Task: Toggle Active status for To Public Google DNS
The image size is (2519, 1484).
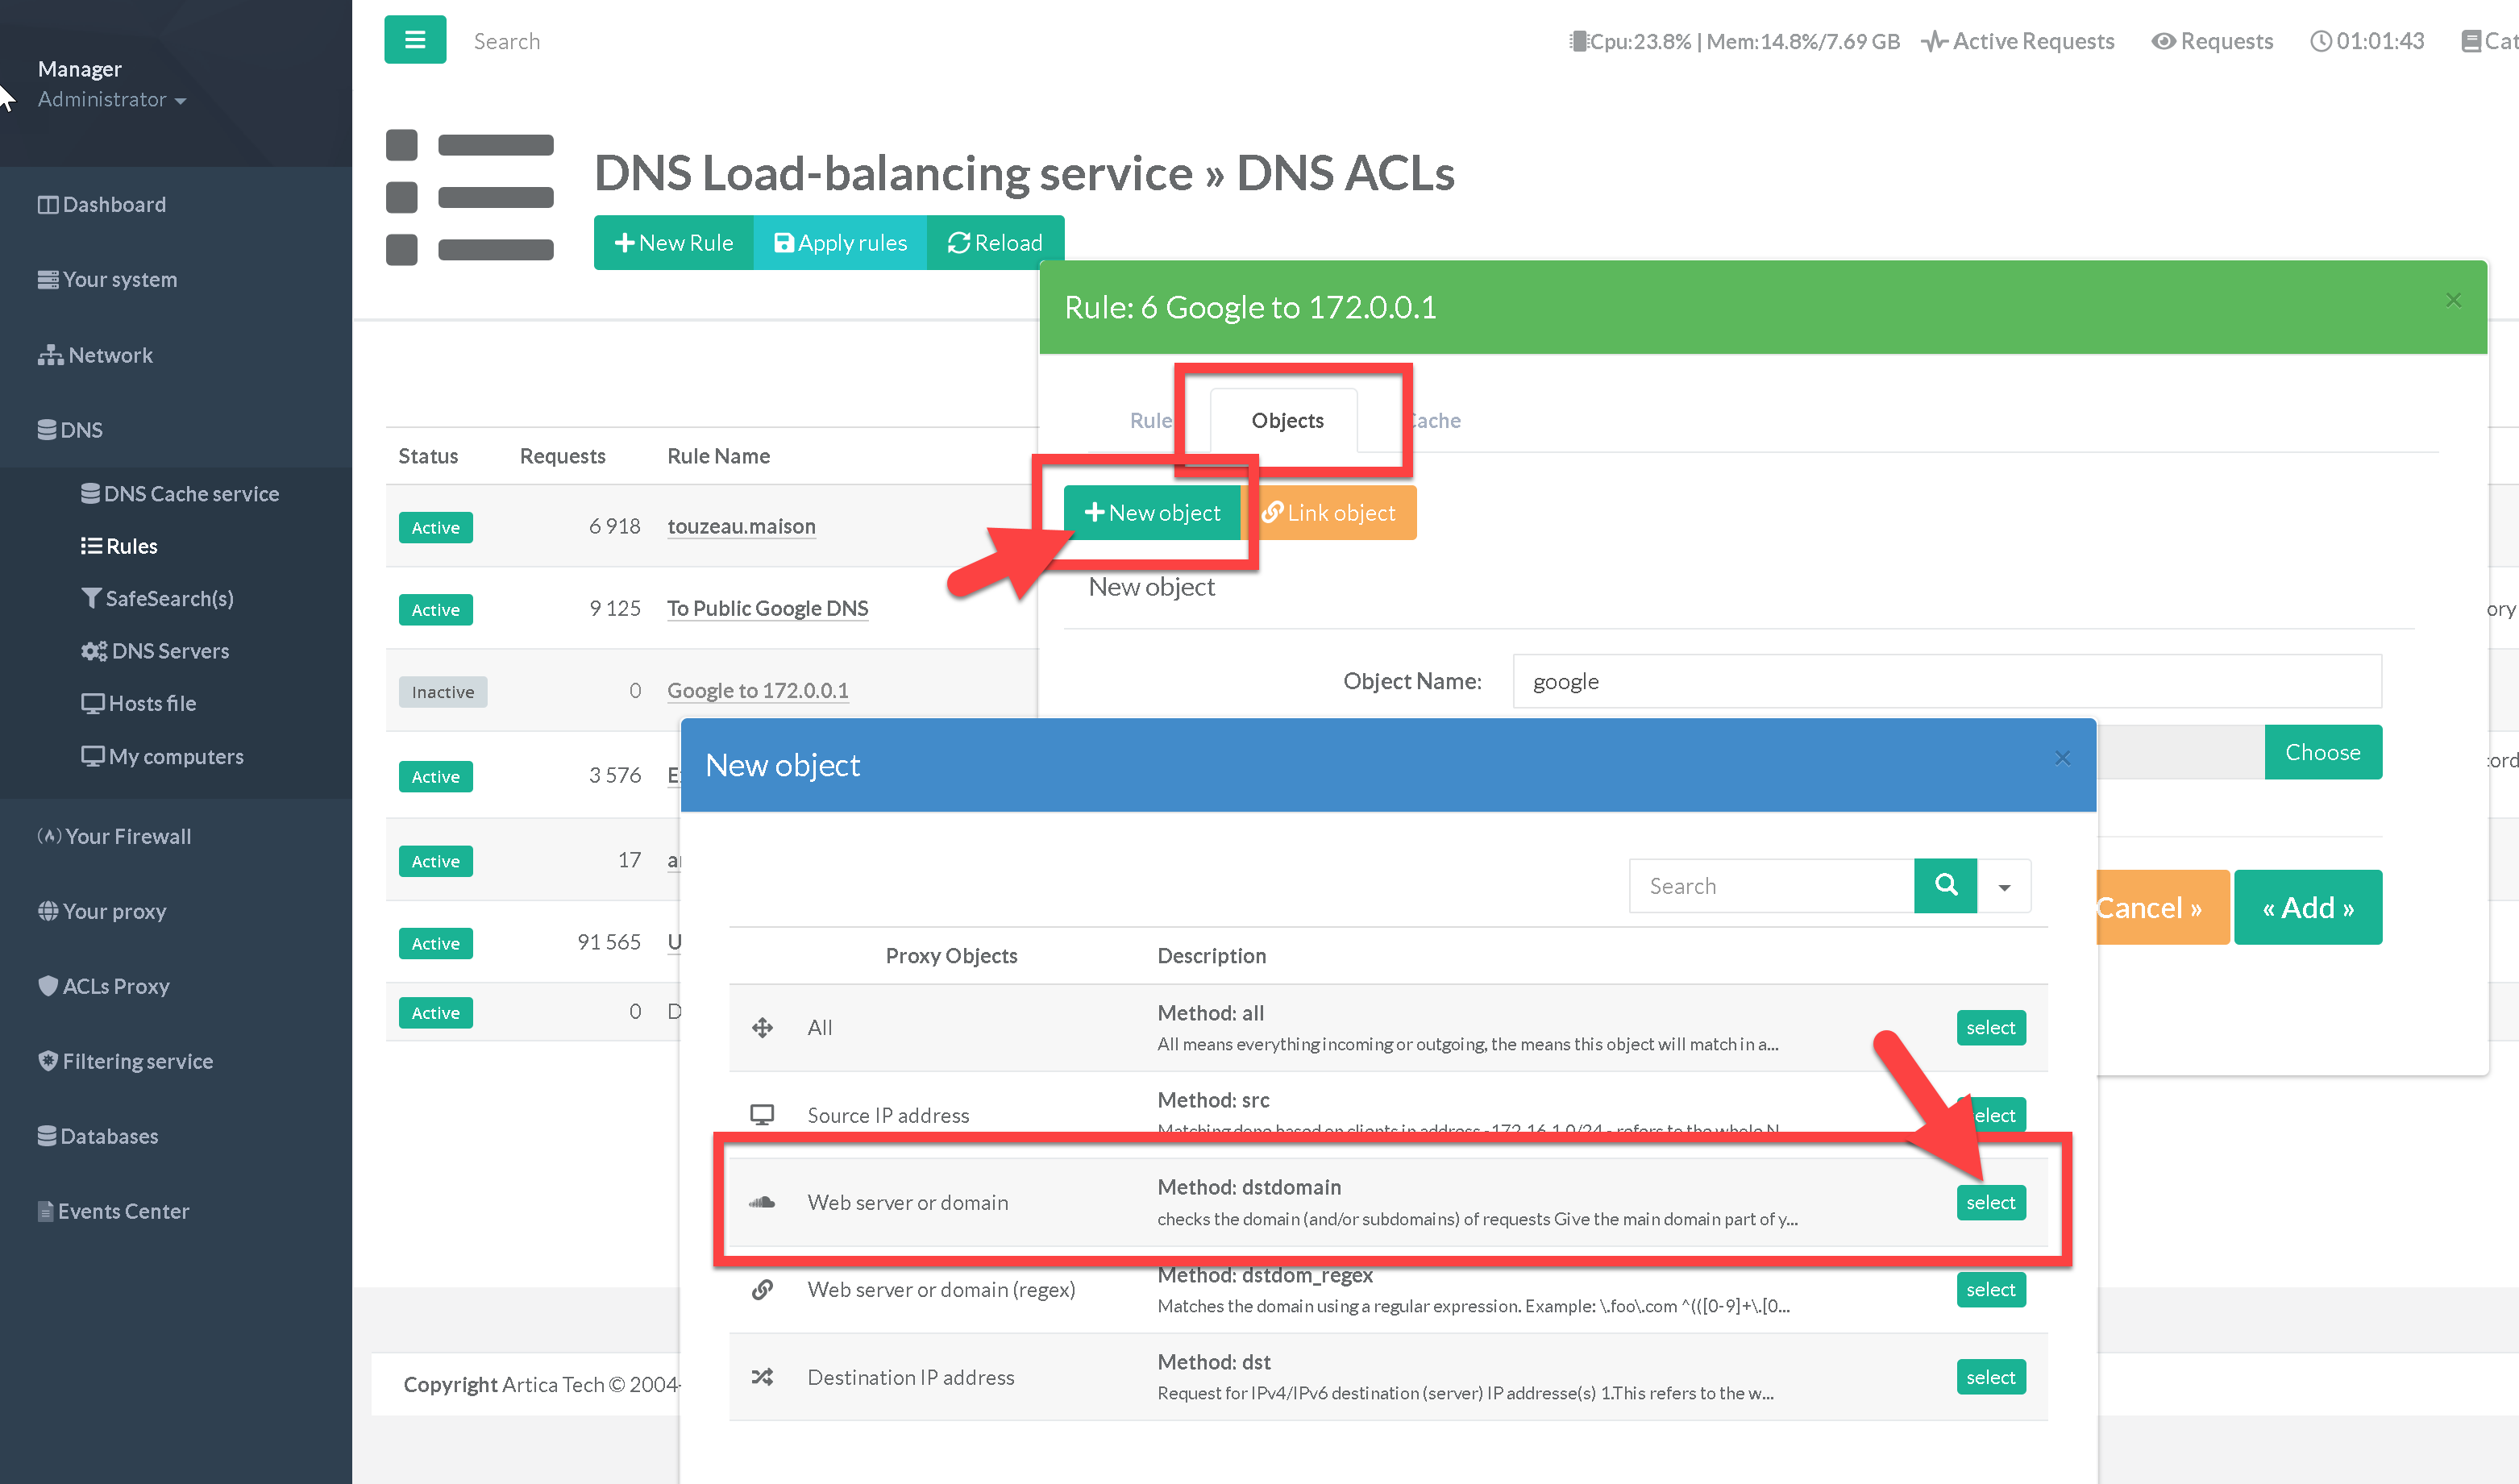Action: 435,609
